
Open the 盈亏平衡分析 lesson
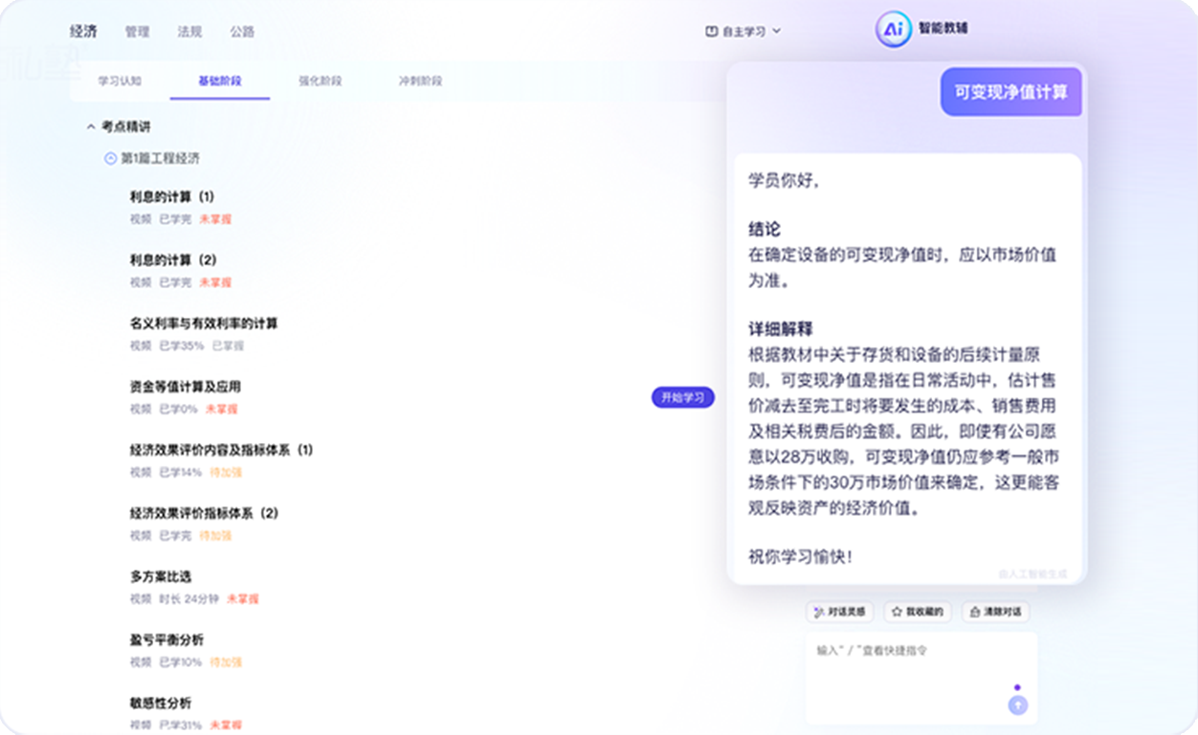click(x=166, y=639)
